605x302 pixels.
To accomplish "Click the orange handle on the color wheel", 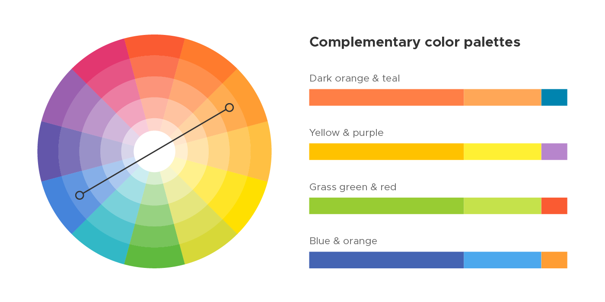I will pyautogui.click(x=229, y=107).
